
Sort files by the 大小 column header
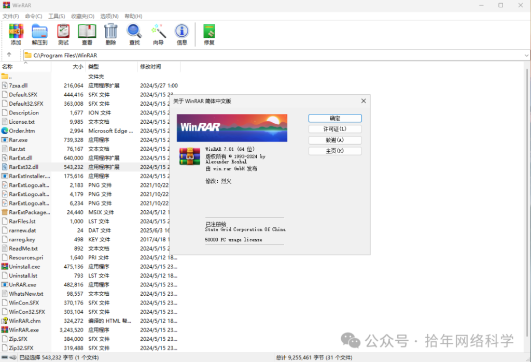(77, 66)
